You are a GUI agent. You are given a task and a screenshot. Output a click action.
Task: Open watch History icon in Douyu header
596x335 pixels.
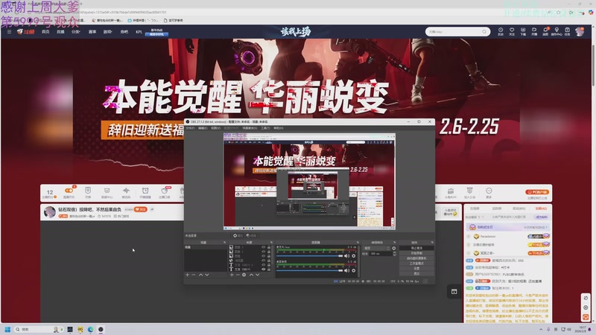[501, 31]
